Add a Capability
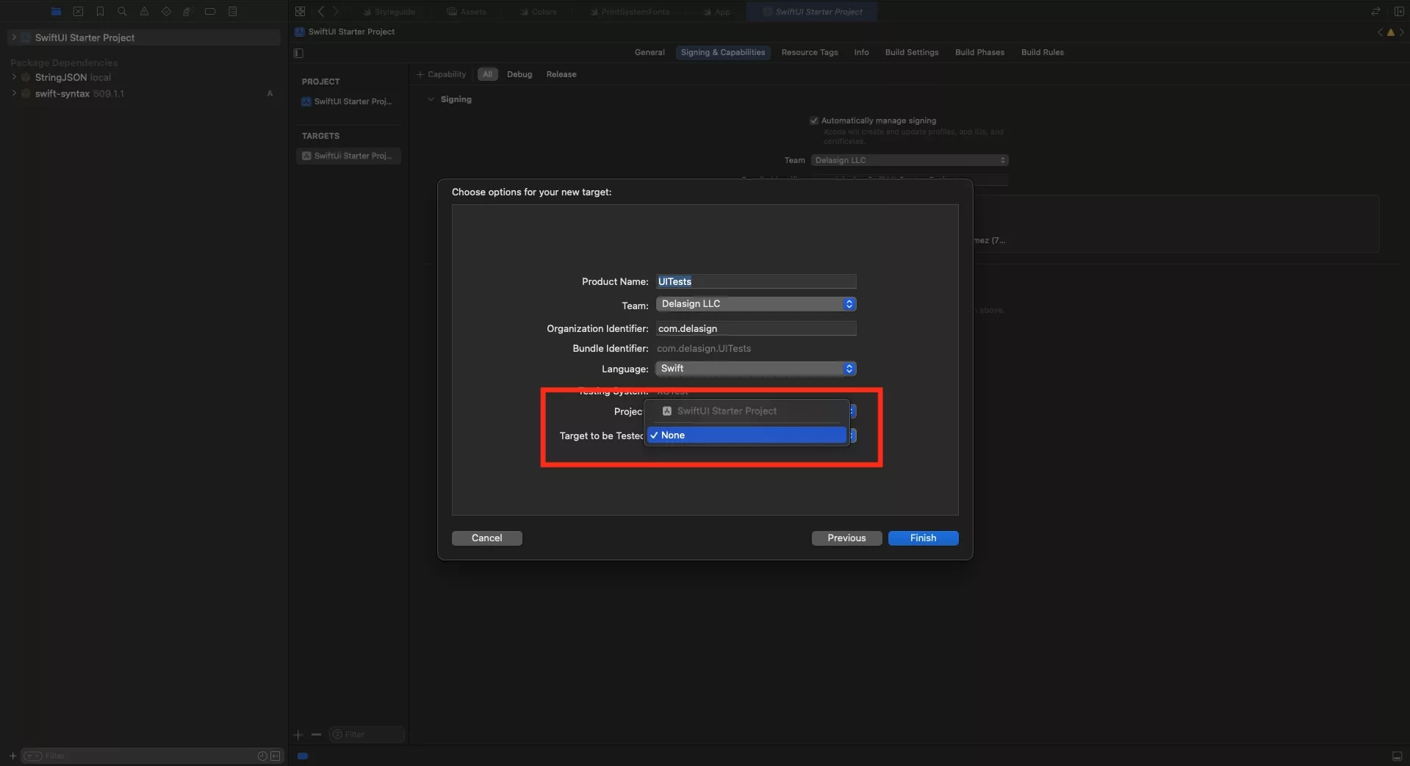The height and width of the screenshot is (766, 1410). pyautogui.click(x=442, y=74)
